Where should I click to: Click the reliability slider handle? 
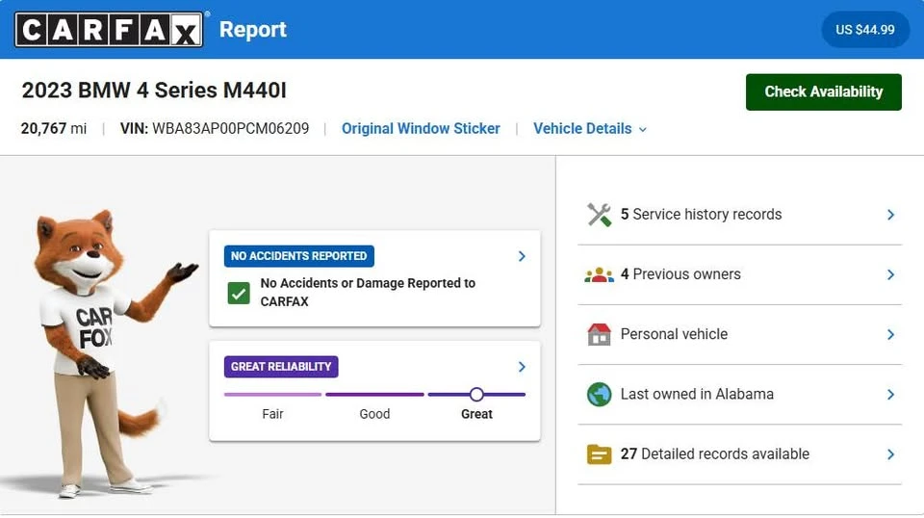[476, 394]
